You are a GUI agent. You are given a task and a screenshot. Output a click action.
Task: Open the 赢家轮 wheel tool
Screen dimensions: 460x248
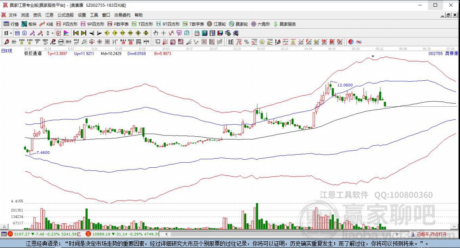coord(239,24)
